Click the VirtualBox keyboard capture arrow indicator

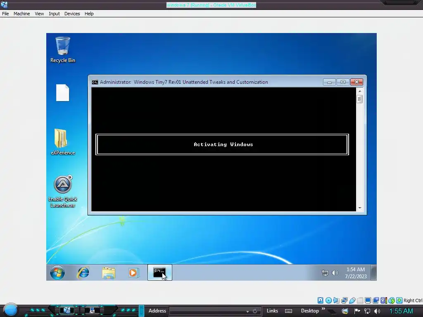[399, 300]
